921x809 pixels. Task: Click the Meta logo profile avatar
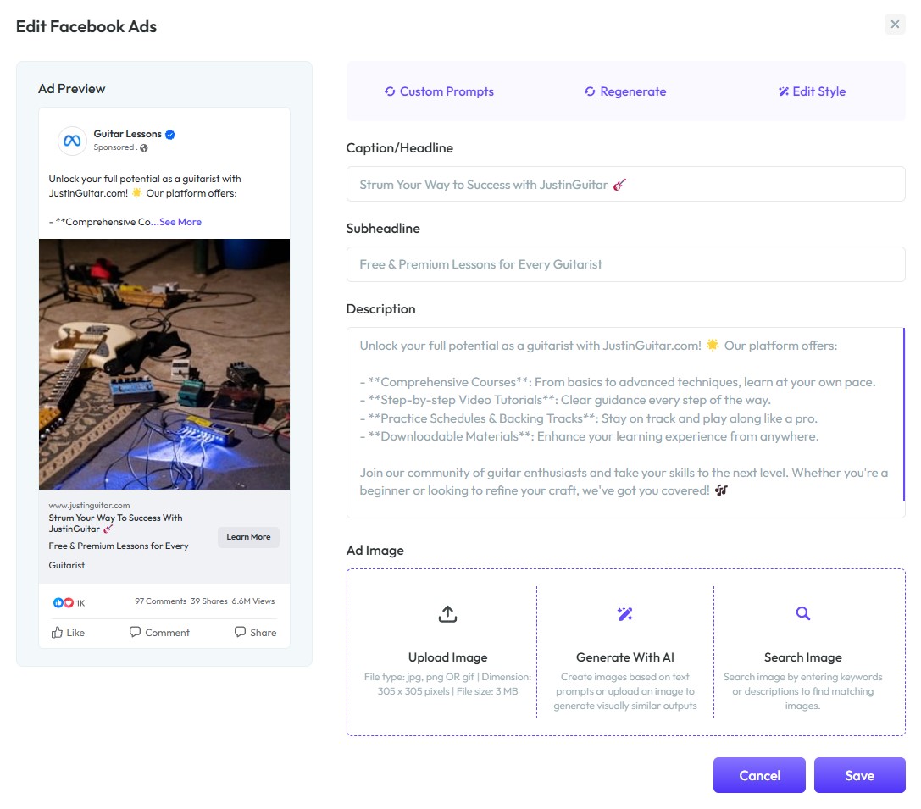point(72,141)
